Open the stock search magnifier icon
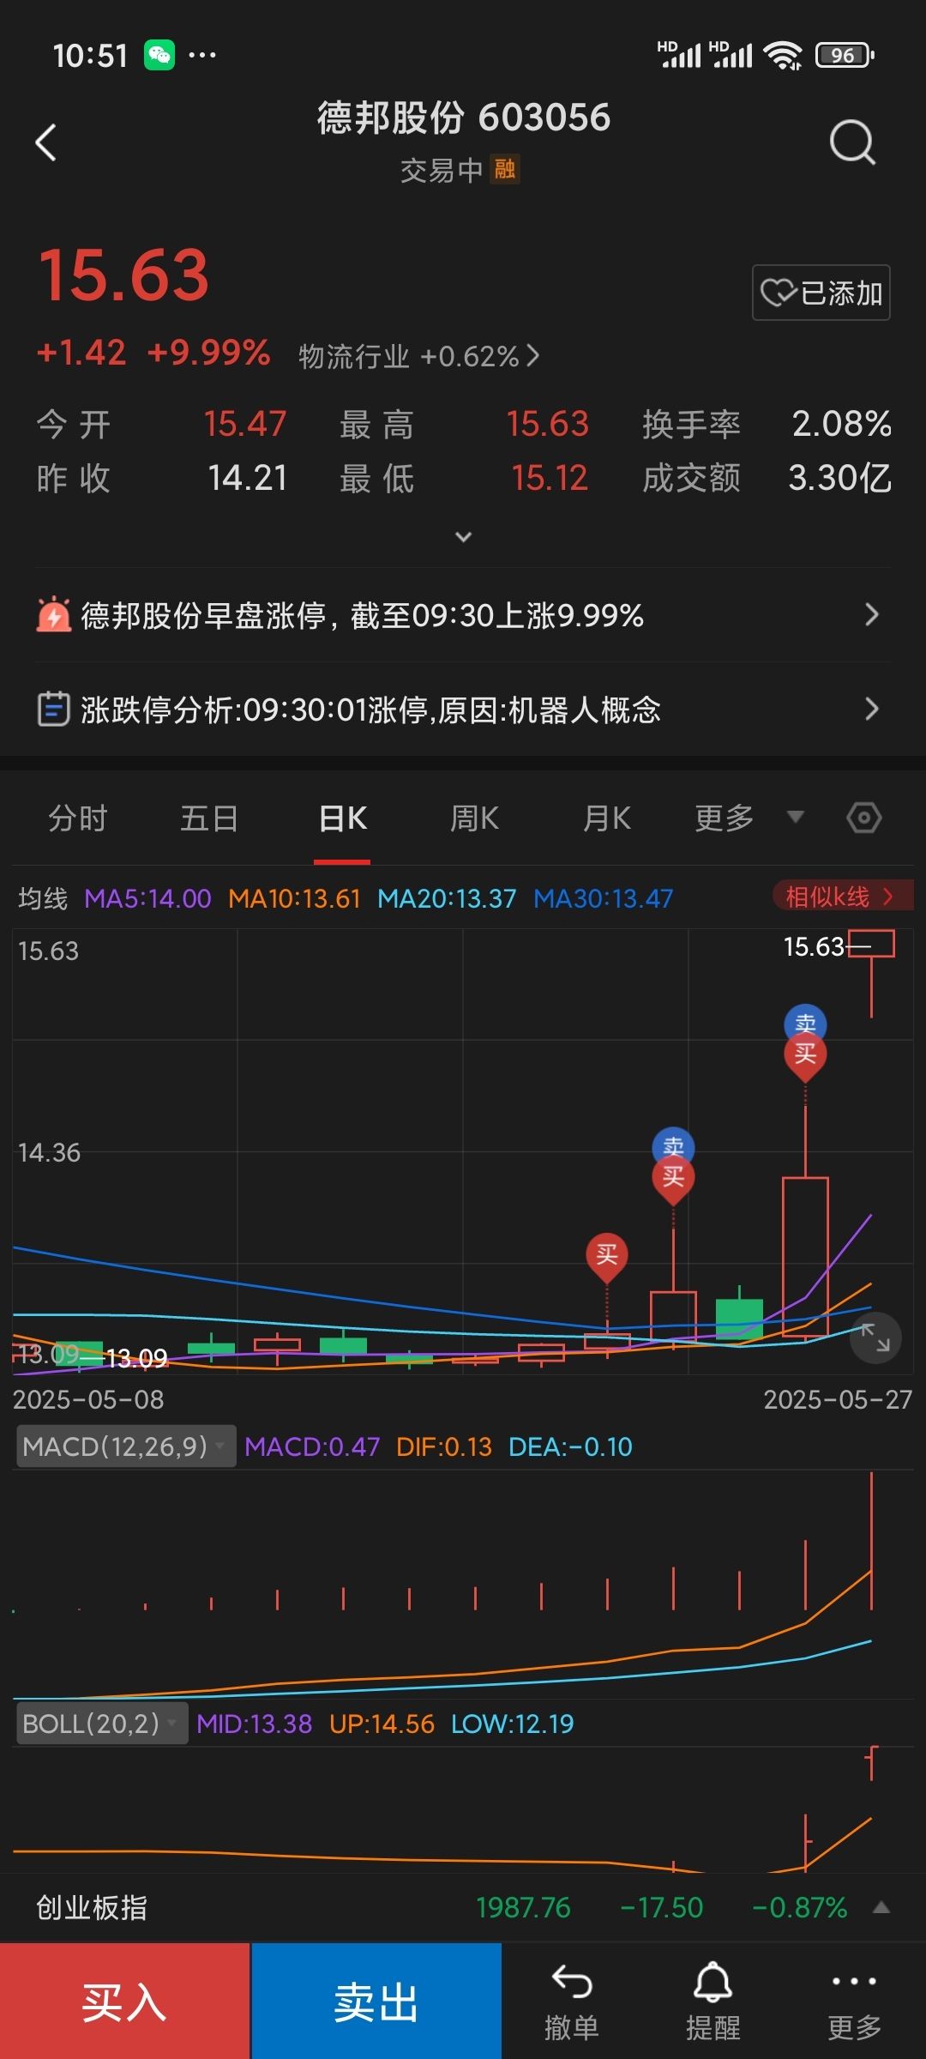This screenshot has width=926, height=2059. (x=852, y=142)
